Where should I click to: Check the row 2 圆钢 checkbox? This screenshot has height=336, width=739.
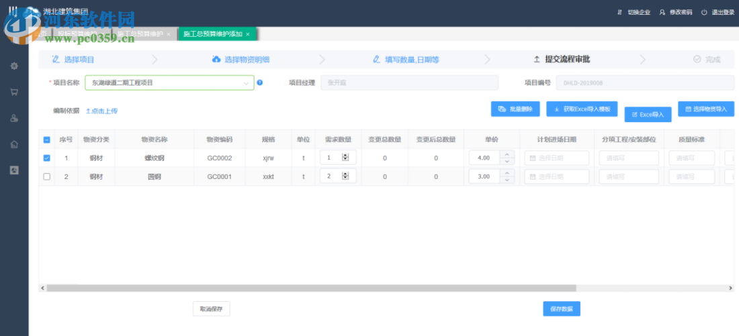(x=46, y=177)
